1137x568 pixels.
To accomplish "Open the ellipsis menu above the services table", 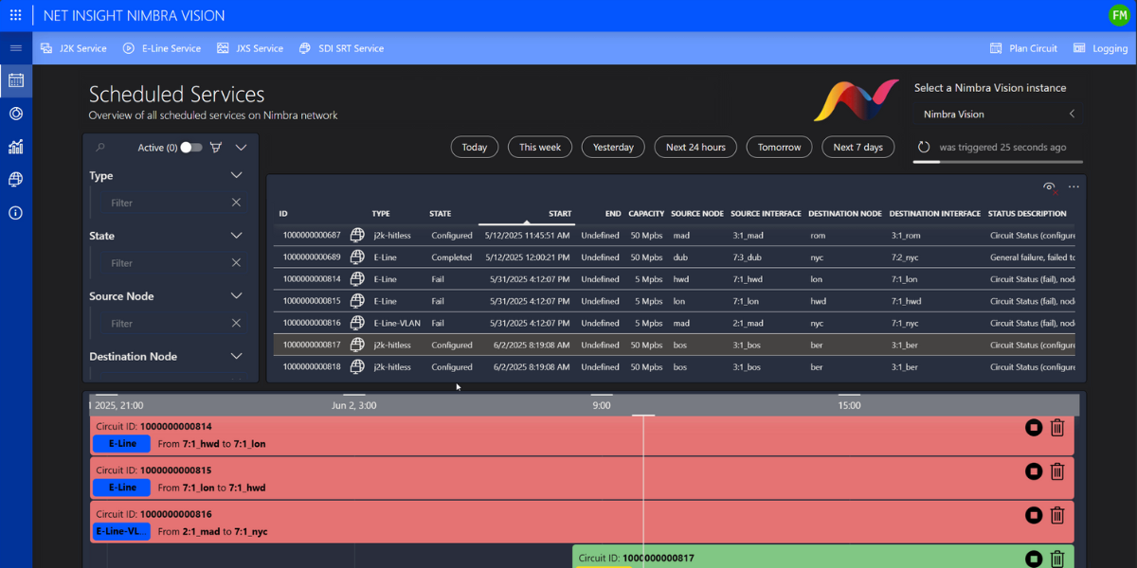I will tap(1074, 187).
